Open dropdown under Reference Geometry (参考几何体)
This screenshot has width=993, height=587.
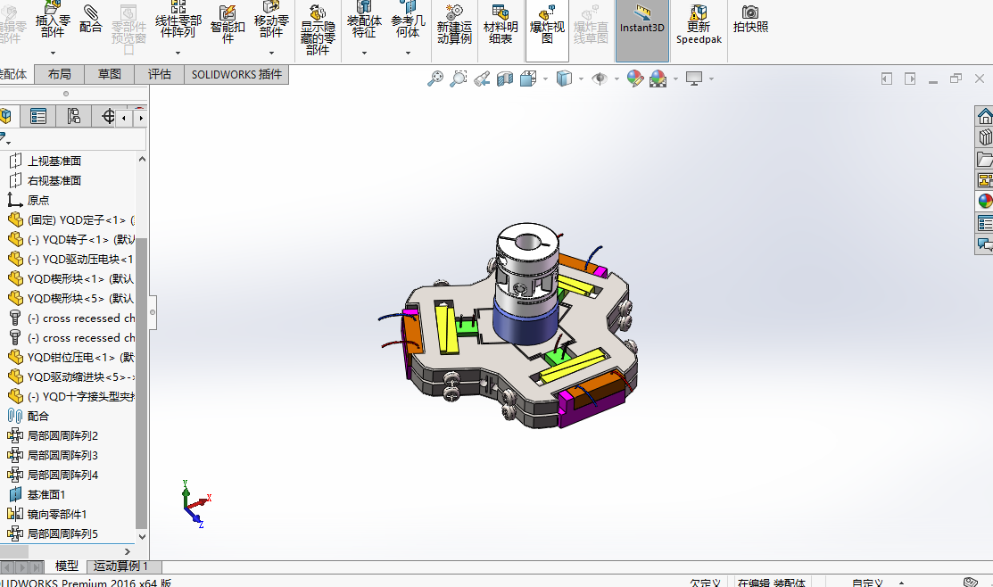click(x=408, y=54)
